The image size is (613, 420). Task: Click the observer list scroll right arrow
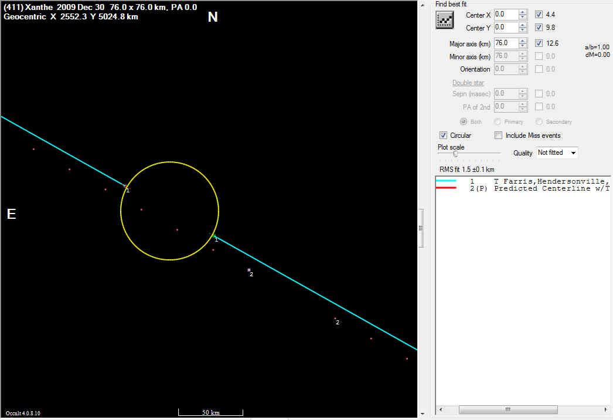pyautogui.click(x=606, y=409)
